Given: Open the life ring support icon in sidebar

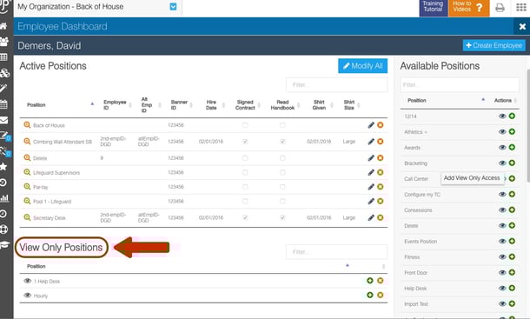Looking at the screenshot, I should coord(3,229).
